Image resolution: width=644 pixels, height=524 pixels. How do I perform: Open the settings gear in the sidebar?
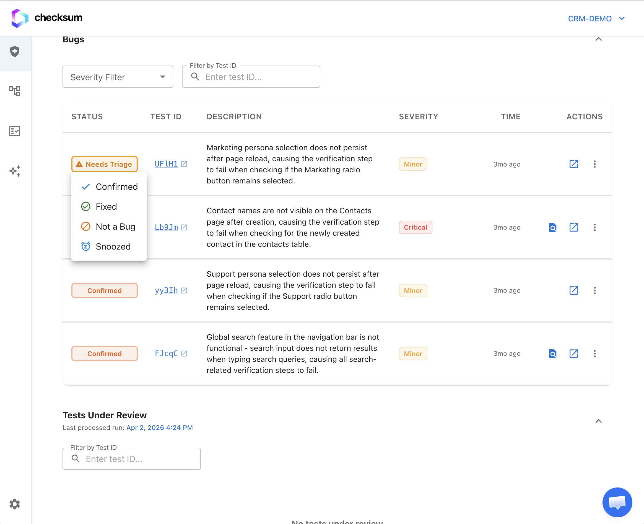coord(15,504)
